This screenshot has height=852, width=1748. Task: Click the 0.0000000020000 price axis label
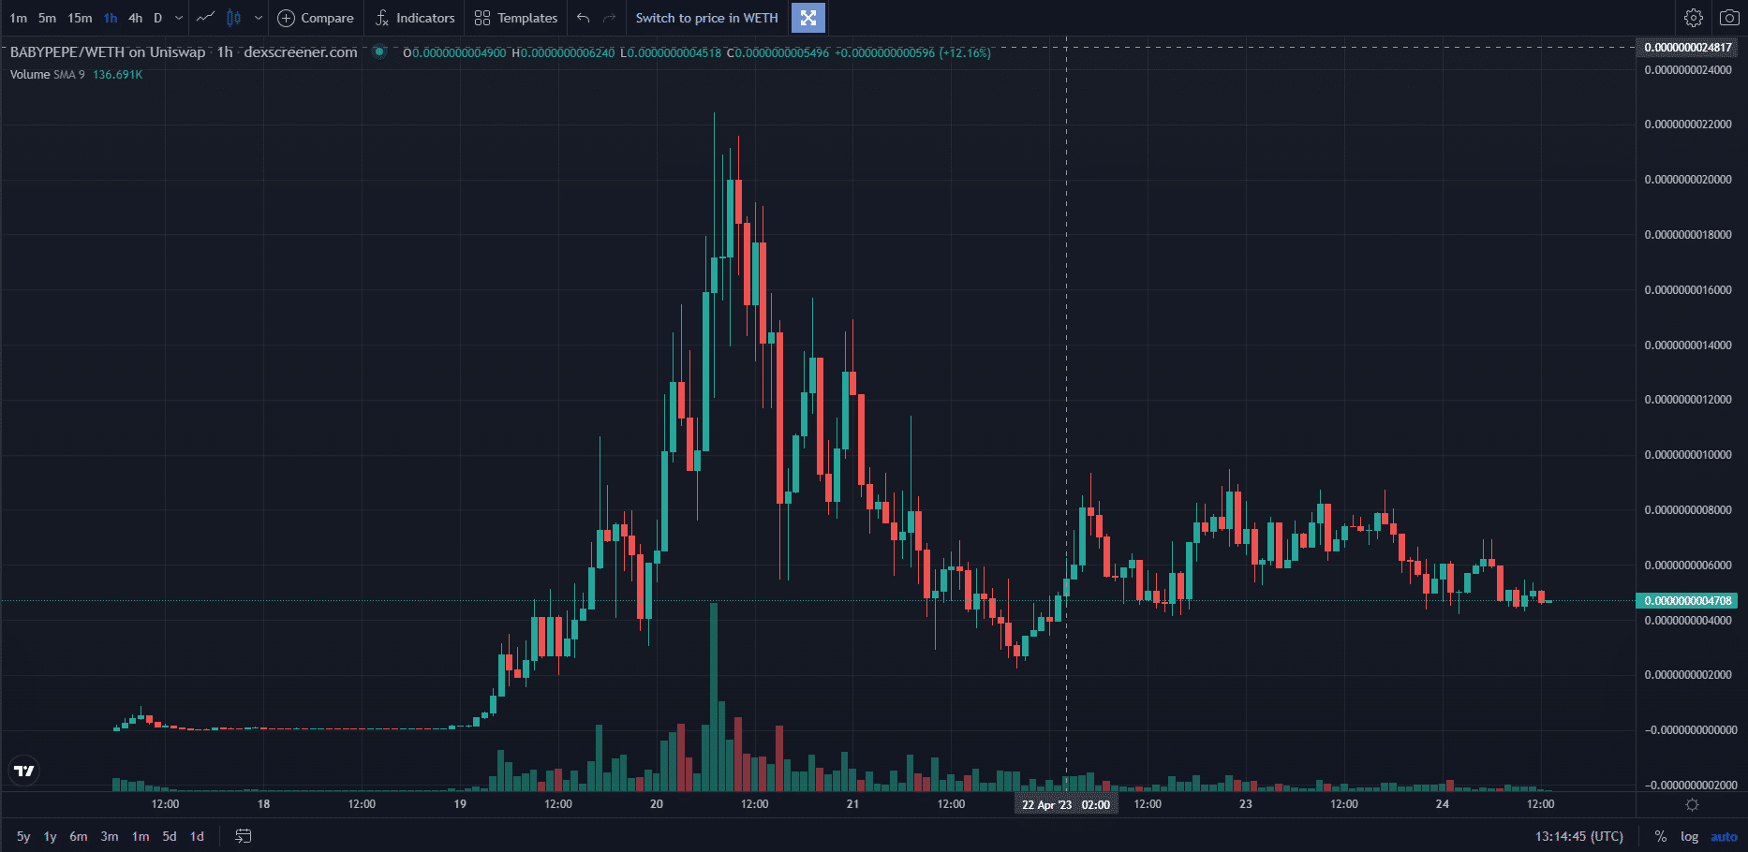click(1688, 180)
